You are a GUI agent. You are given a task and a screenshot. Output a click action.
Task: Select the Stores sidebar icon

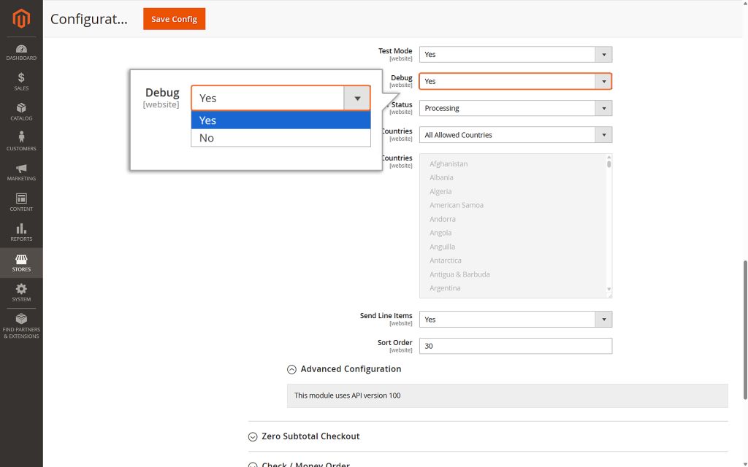[x=21, y=261]
